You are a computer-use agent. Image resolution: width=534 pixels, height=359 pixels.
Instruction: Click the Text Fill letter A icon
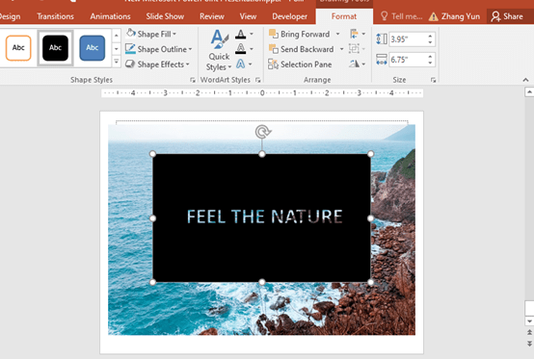pyautogui.click(x=240, y=35)
